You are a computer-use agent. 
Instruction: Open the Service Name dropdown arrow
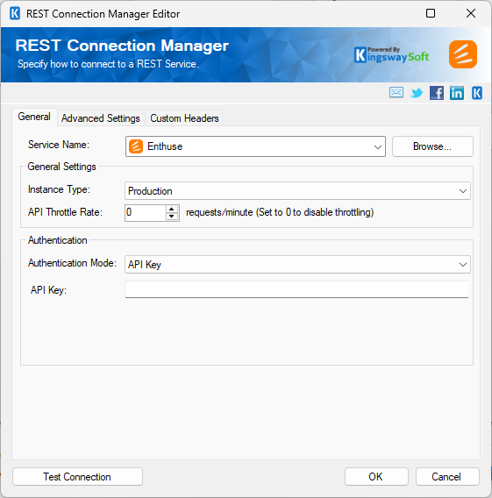pos(378,146)
